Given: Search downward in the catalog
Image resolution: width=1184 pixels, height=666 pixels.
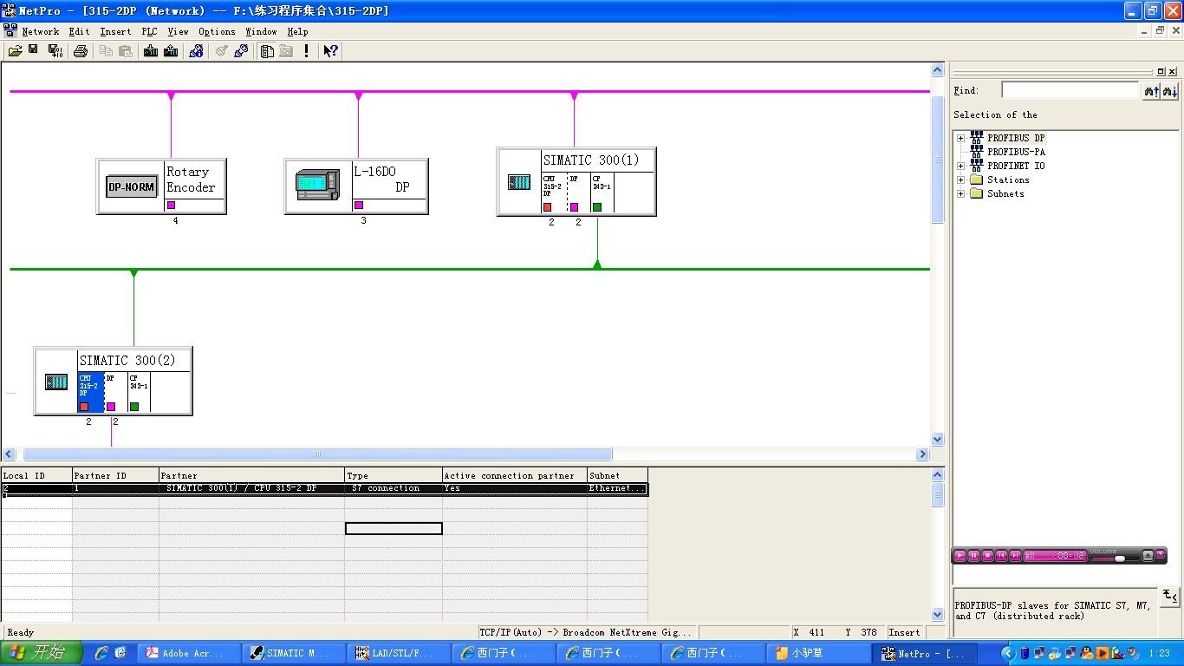Looking at the screenshot, I should tap(1169, 91).
